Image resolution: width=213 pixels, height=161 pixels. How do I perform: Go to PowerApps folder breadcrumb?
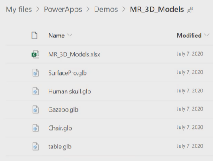[63, 10]
